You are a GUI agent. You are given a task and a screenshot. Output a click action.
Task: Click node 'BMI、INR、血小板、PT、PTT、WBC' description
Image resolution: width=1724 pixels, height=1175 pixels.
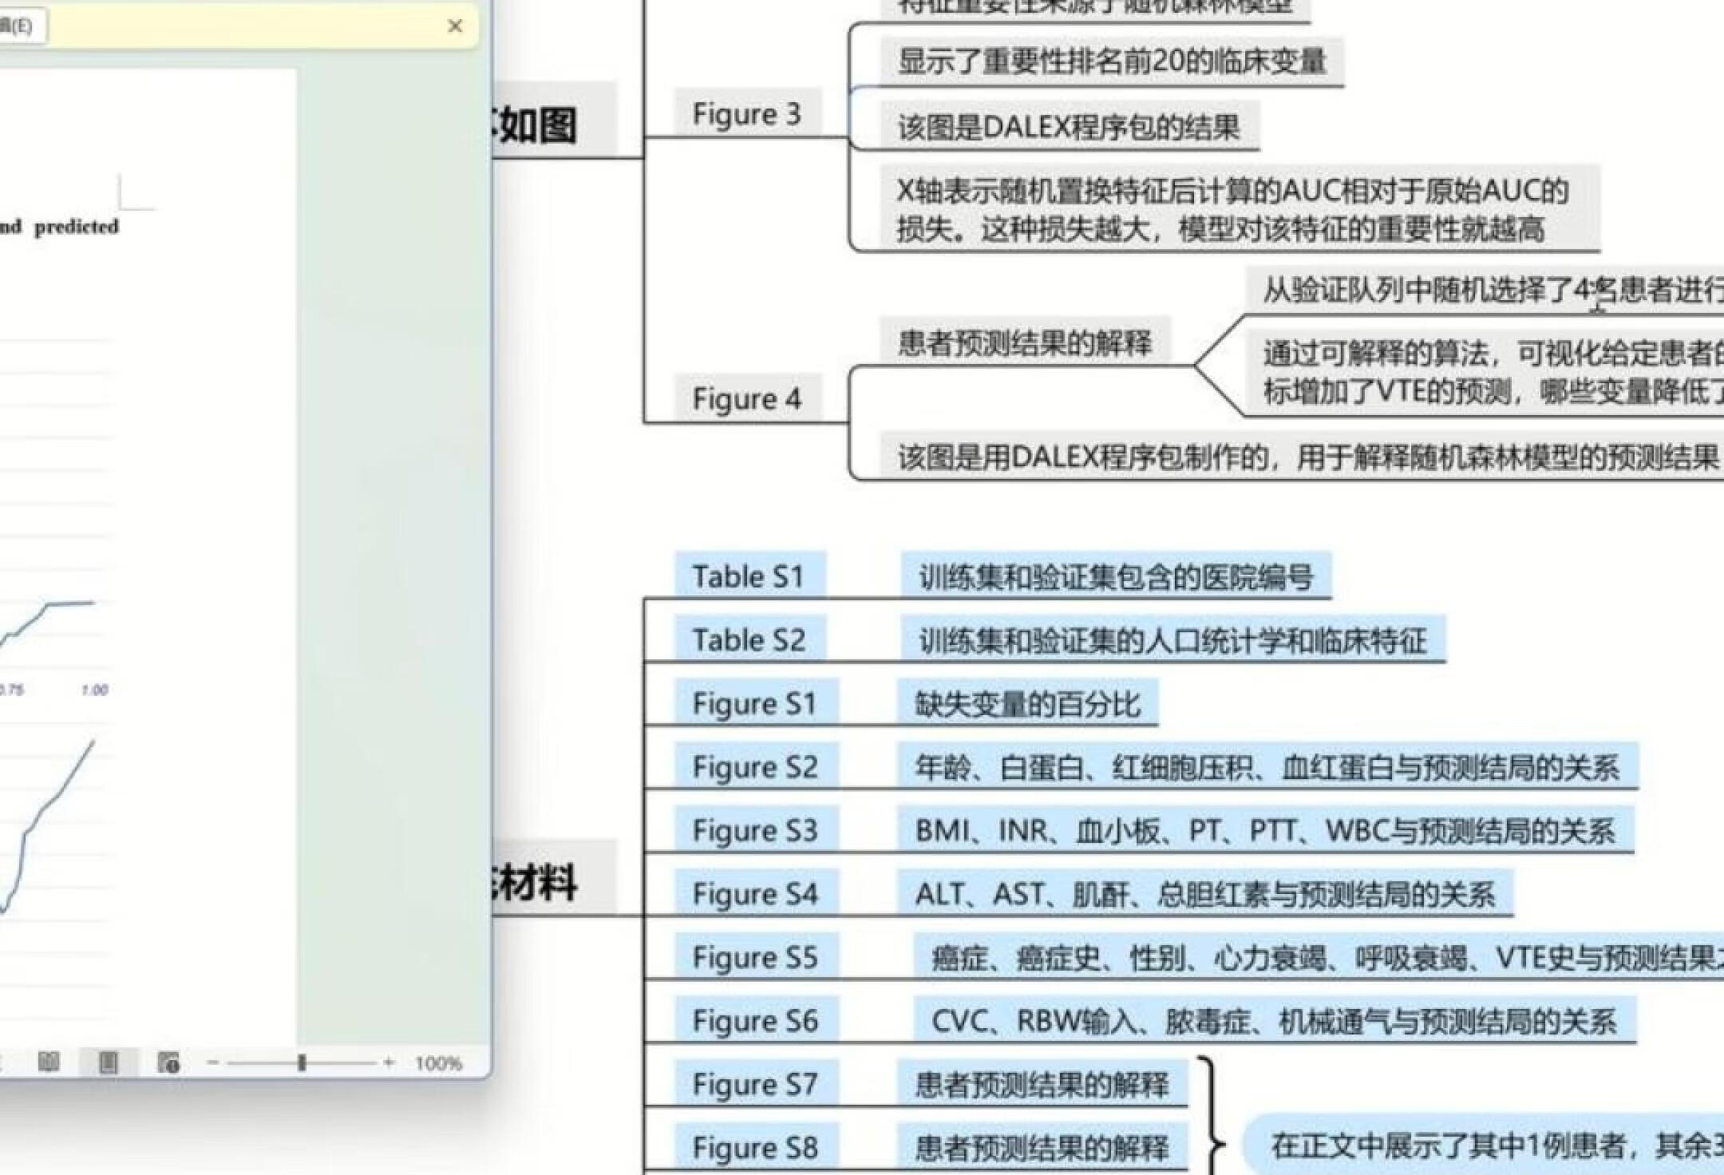point(1265,830)
